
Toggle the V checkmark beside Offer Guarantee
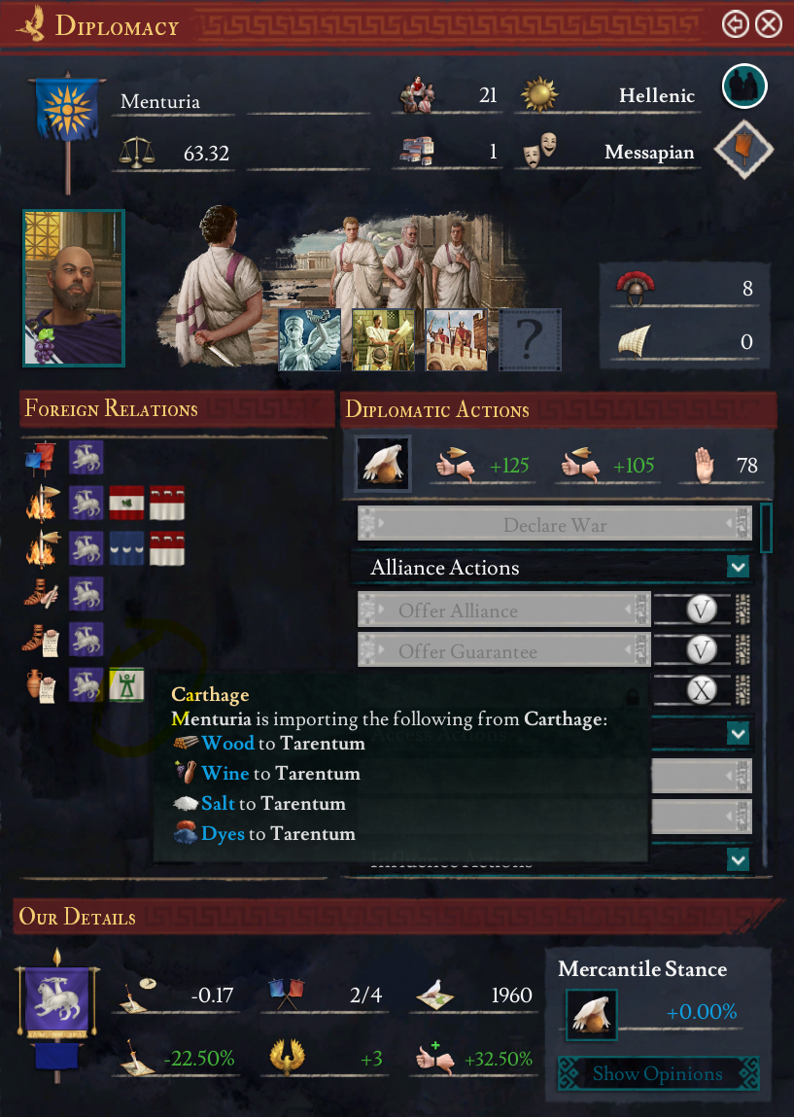pos(702,650)
